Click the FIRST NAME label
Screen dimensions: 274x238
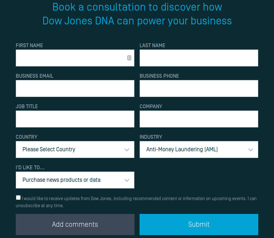coord(30,46)
